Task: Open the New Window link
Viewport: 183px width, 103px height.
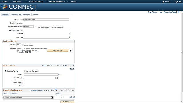Action: [x=153, y=12]
